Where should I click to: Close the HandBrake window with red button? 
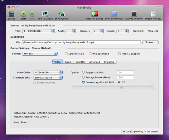tap(9, 7)
